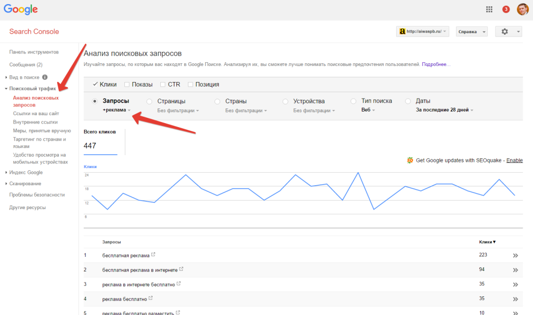The width and height of the screenshot is (533, 315).
Task: Enable the CTR checkbox
Action: tap(163, 85)
